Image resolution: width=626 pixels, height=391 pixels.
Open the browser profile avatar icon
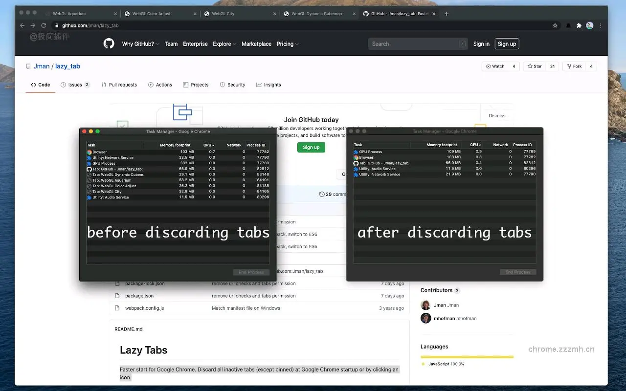click(x=590, y=25)
